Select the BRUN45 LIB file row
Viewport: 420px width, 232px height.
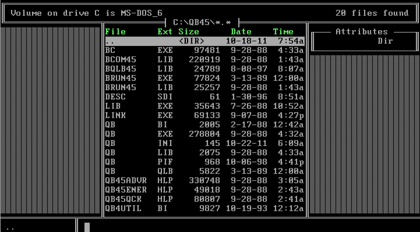point(205,88)
